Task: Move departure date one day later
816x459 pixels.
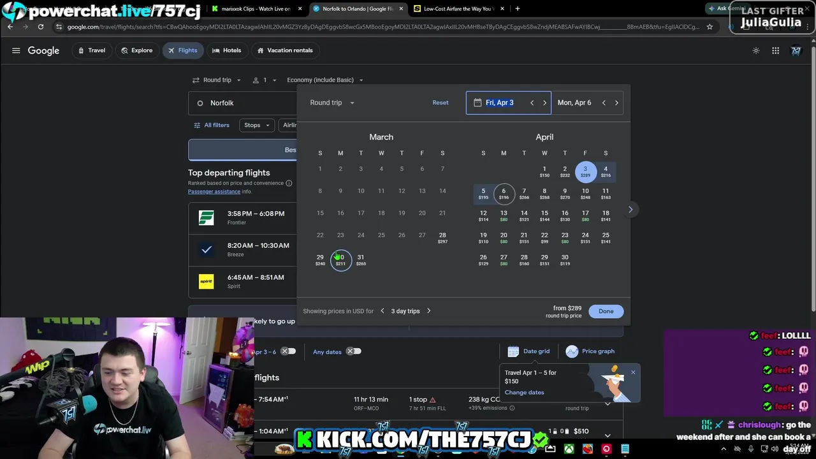Action: pos(544,103)
